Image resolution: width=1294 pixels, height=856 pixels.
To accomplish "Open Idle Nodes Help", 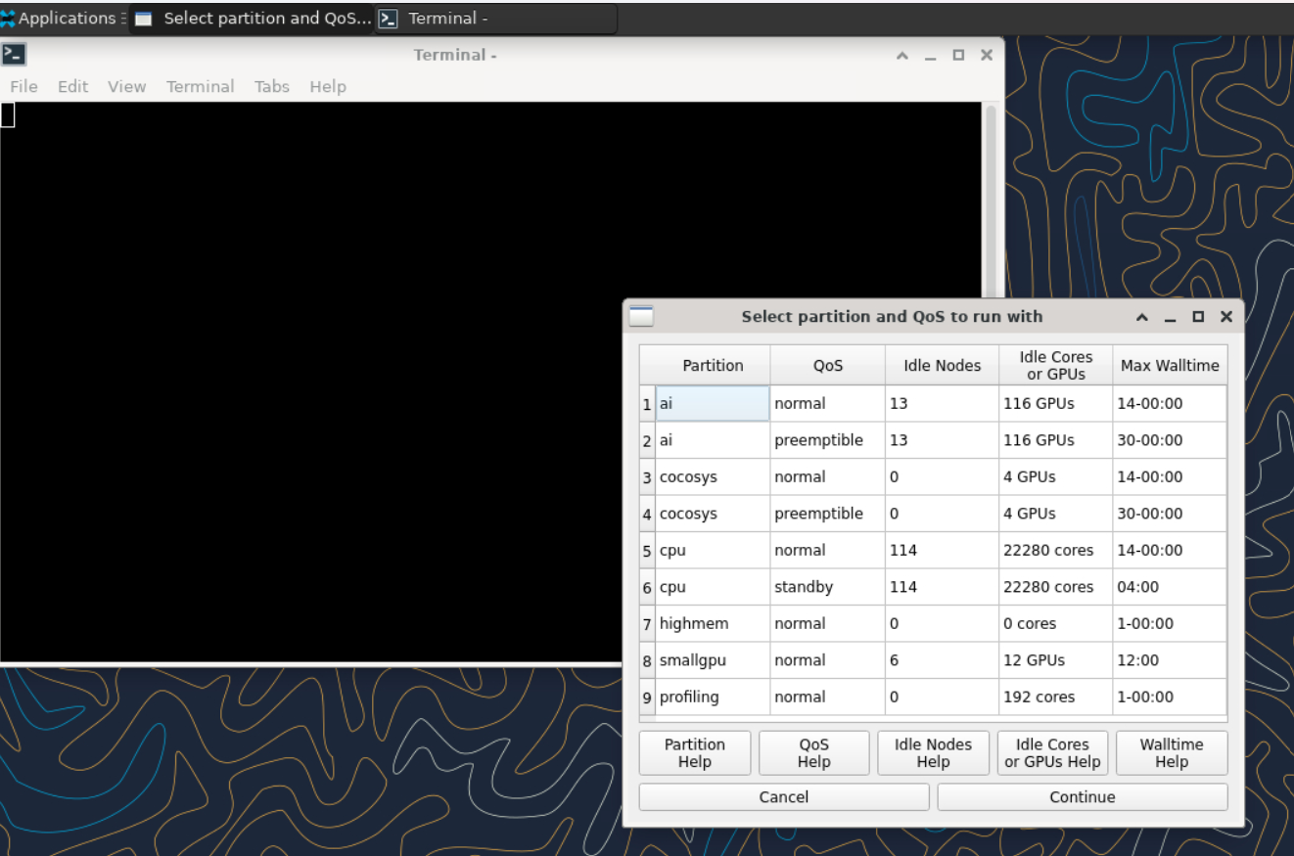I will 933,753.
